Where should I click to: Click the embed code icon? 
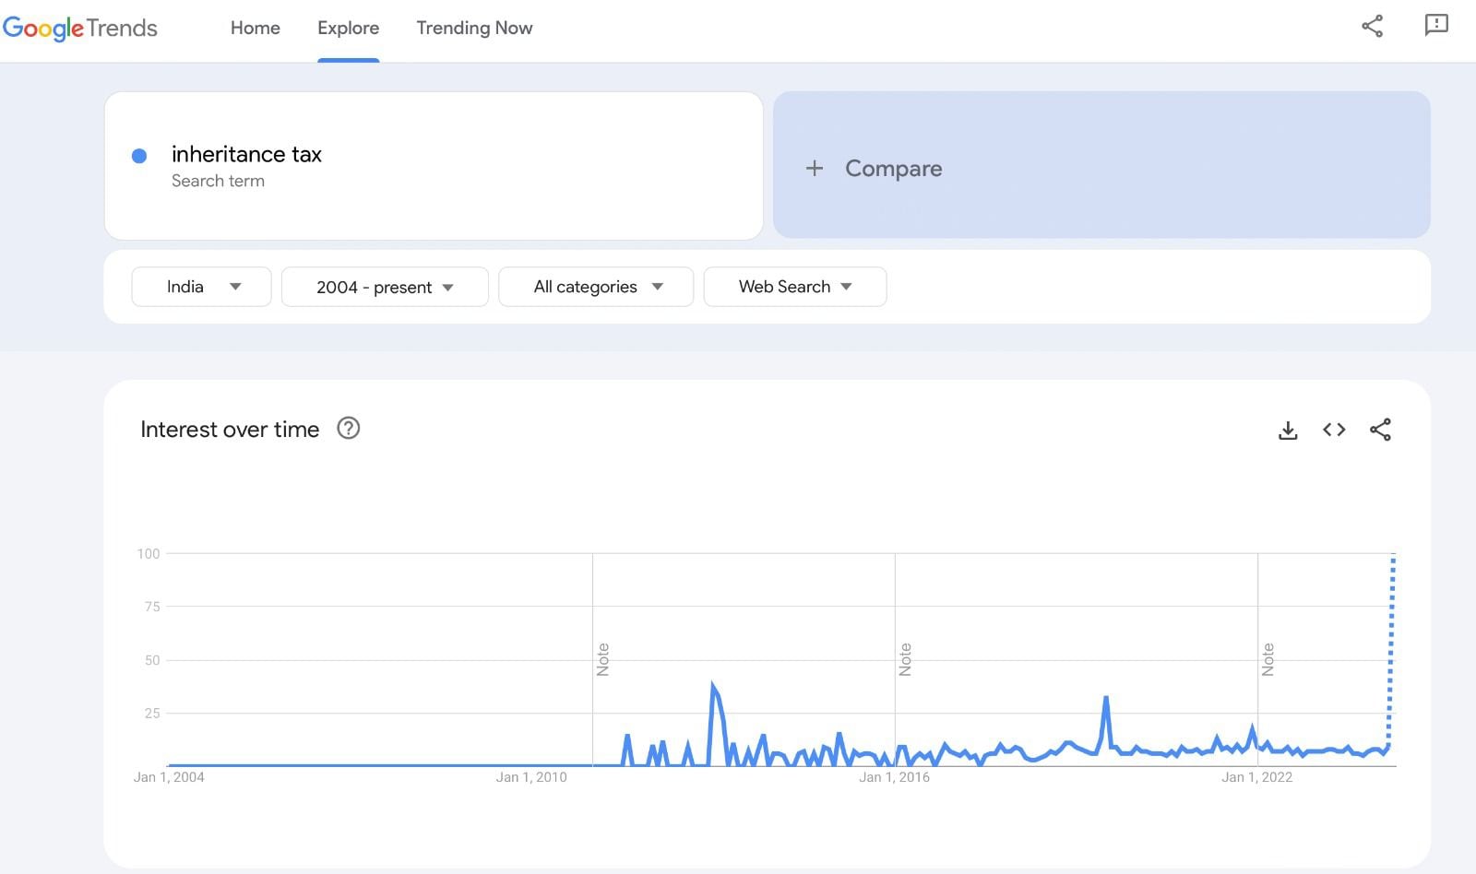pos(1334,430)
